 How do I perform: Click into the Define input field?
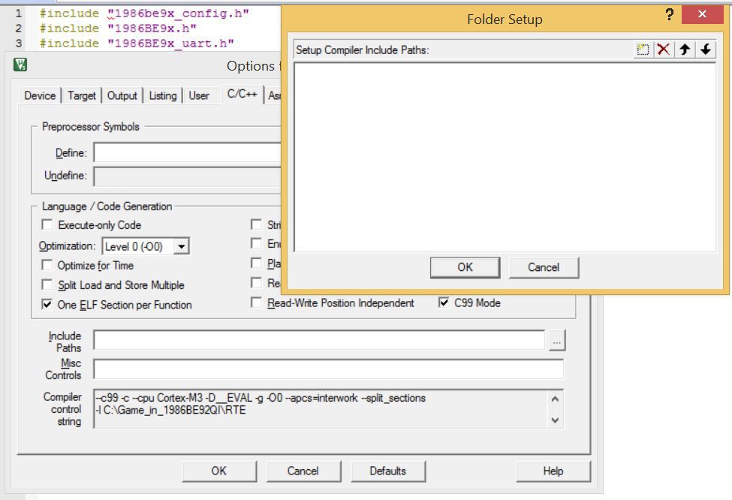tap(187, 152)
